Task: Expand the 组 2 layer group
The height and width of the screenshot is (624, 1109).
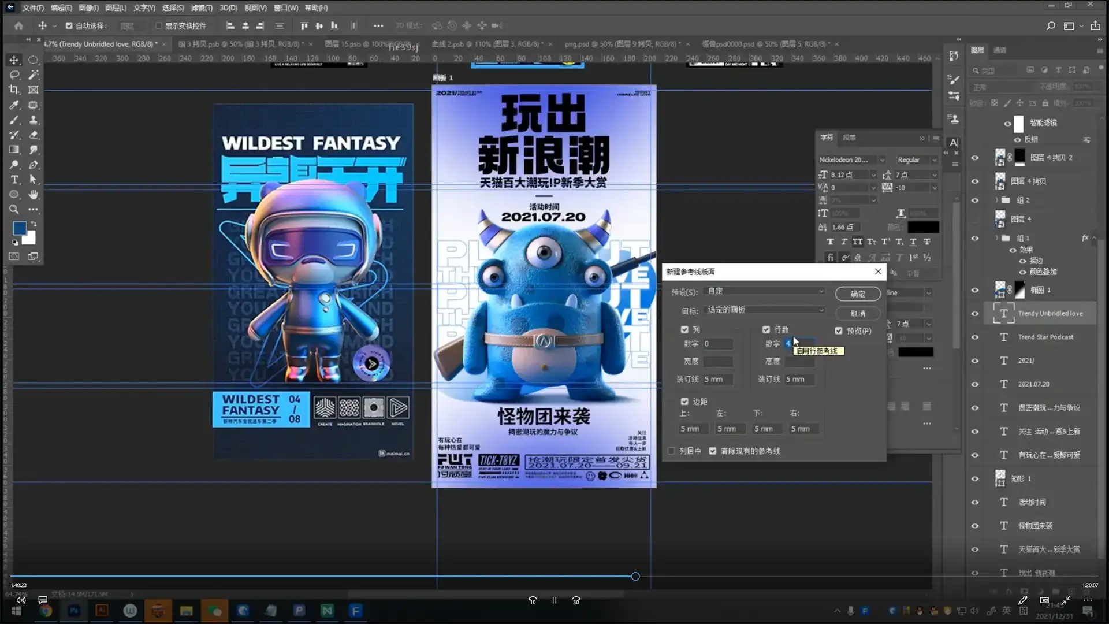Action: click(995, 200)
